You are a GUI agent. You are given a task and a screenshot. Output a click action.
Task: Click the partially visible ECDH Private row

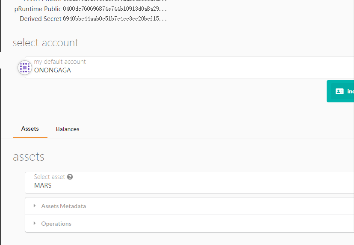[86, 1]
